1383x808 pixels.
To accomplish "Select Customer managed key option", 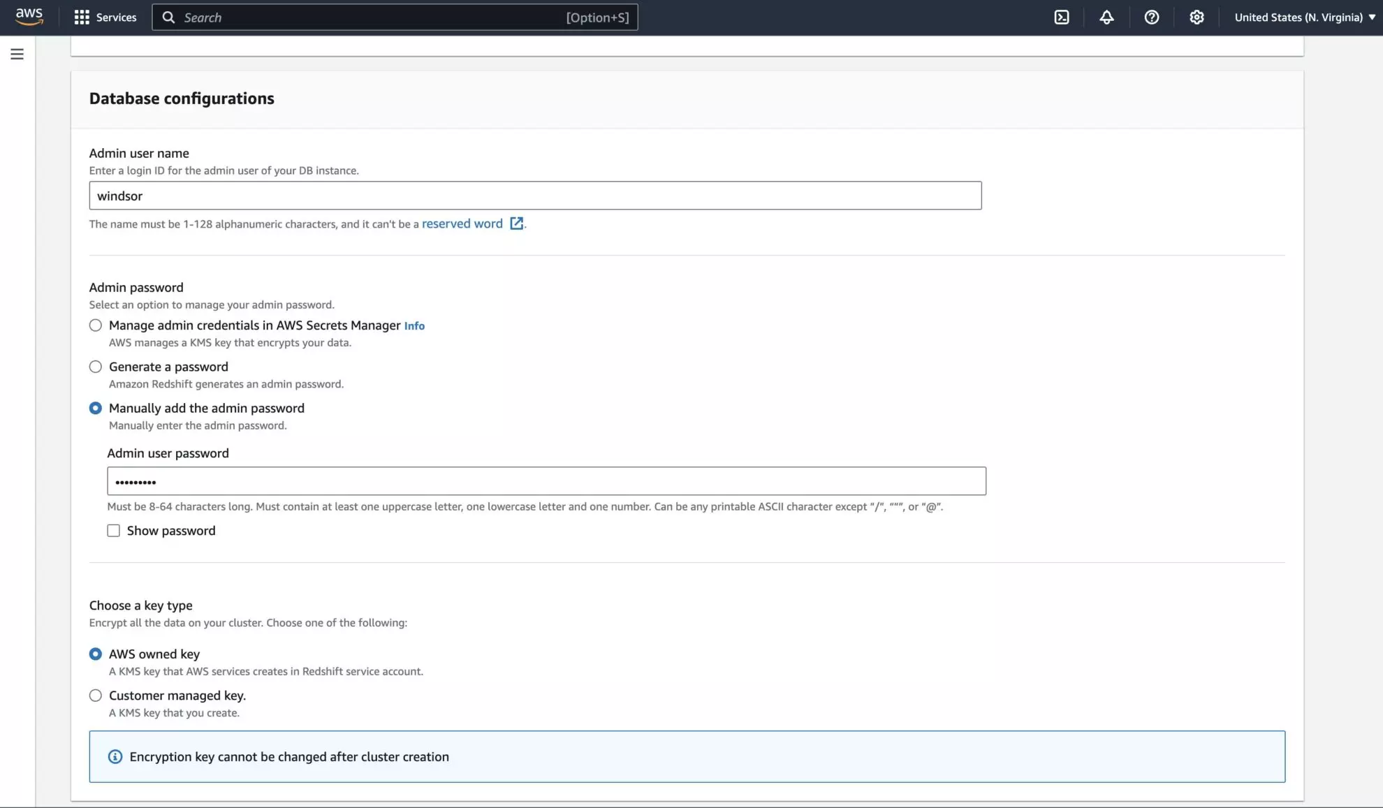I will [96, 696].
